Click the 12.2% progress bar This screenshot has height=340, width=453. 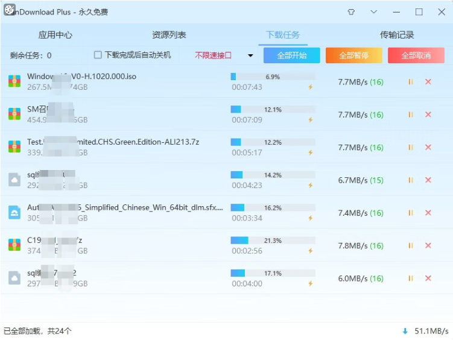click(x=273, y=142)
